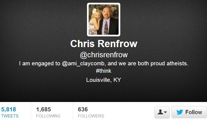
Task: Open the 636 followers number
Action: coord(83,109)
